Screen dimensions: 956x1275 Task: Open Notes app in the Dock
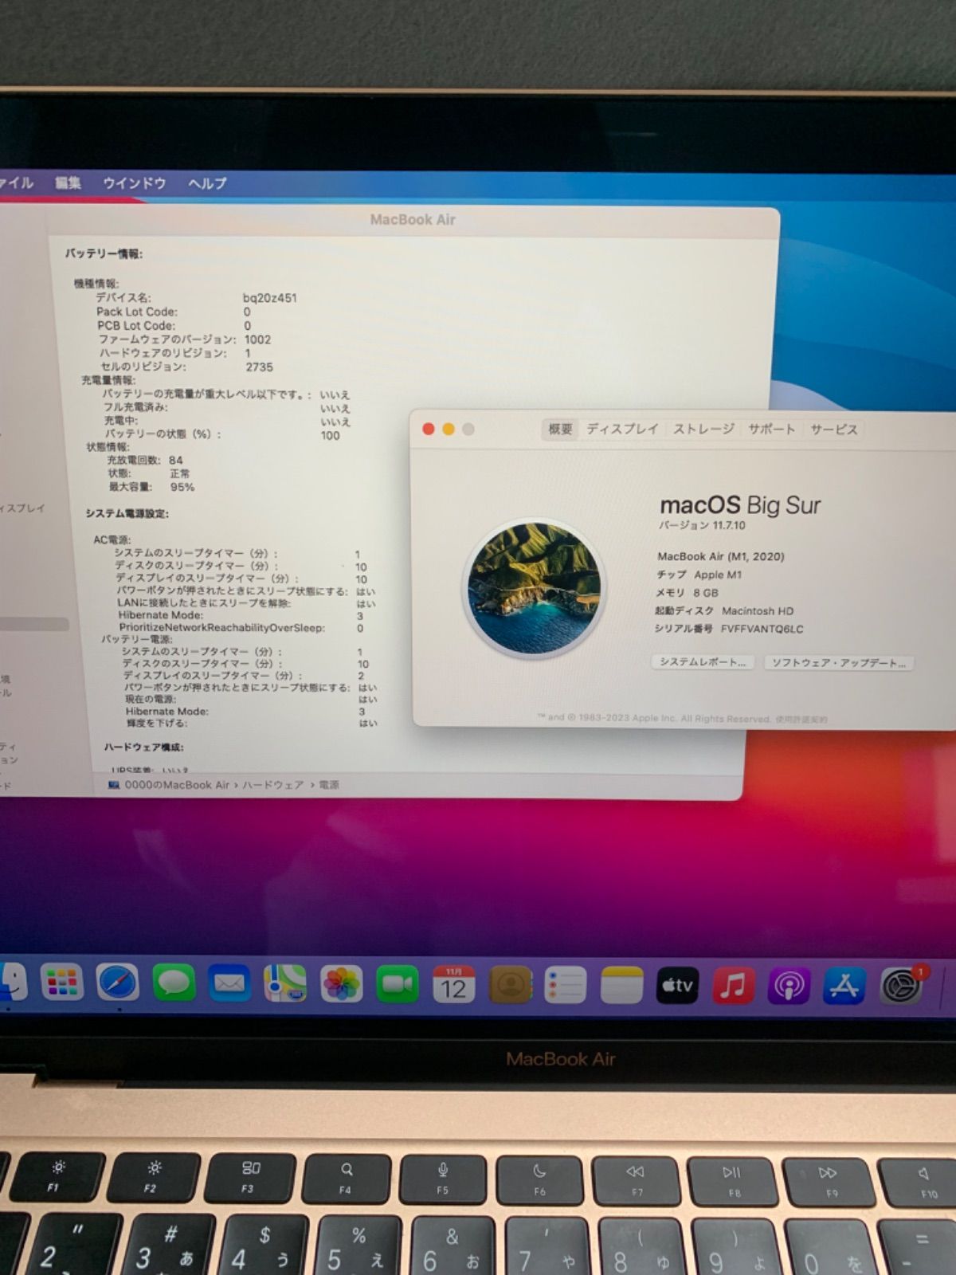tap(621, 986)
